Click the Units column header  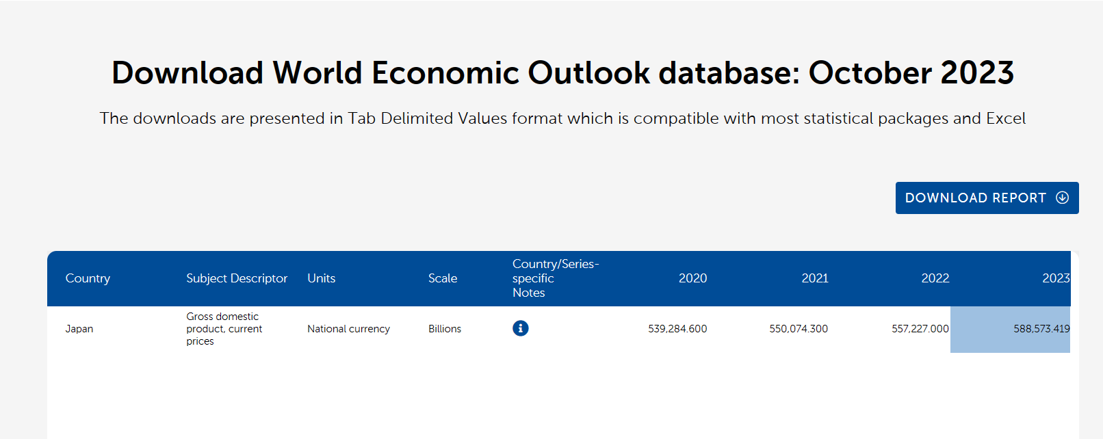click(321, 278)
